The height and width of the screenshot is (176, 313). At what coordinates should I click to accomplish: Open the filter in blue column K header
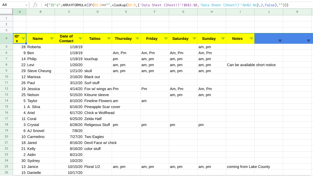pyautogui.click(x=309, y=41)
